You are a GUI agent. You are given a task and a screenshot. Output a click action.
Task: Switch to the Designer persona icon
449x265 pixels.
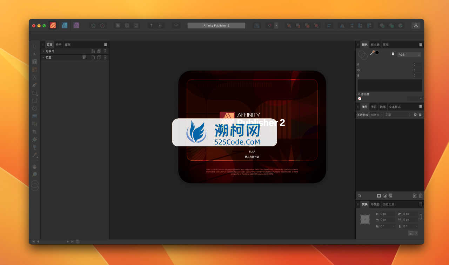click(x=65, y=25)
